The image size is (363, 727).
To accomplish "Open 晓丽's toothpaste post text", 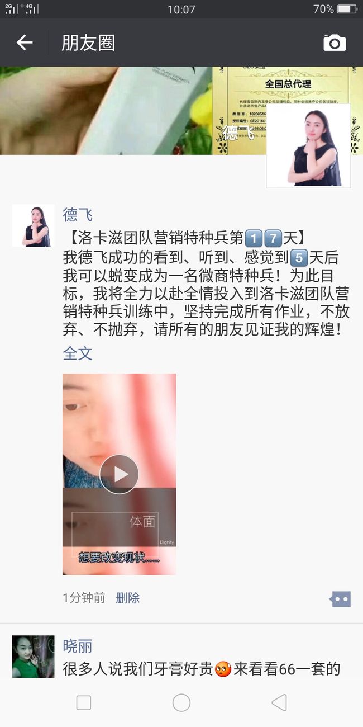I will (202, 669).
